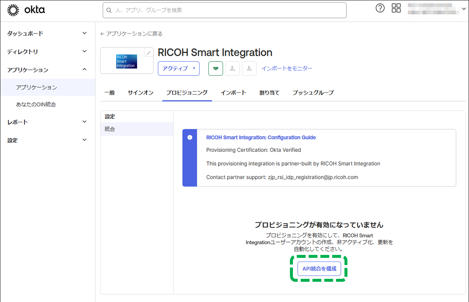This screenshot has width=469, height=302.
Task: Open the 割り当て tab
Action: click(269, 93)
